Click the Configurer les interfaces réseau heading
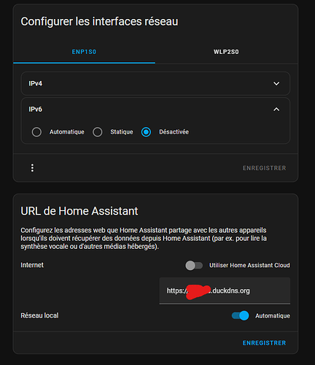315x365 pixels. click(x=99, y=21)
